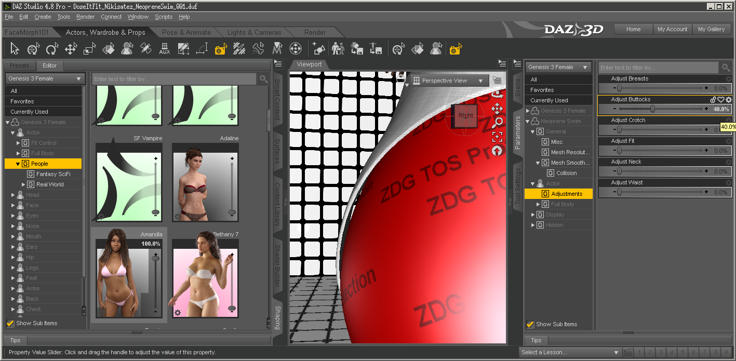The height and width of the screenshot is (361, 736).
Task: Expand the Real World tree node
Action: tap(23, 184)
